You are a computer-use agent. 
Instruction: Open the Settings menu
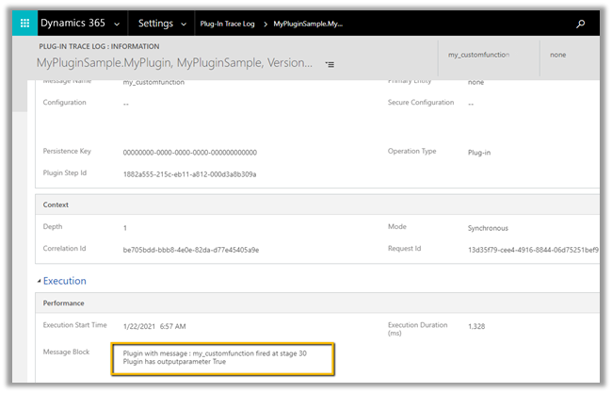click(154, 23)
